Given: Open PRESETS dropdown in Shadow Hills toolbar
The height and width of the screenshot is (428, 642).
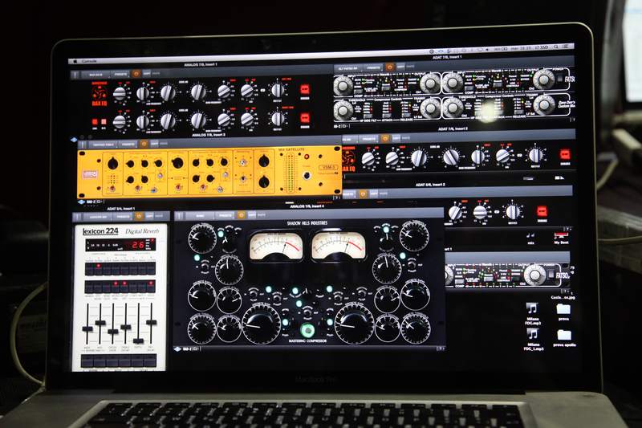Looking at the screenshot, I should coord(226,215).
